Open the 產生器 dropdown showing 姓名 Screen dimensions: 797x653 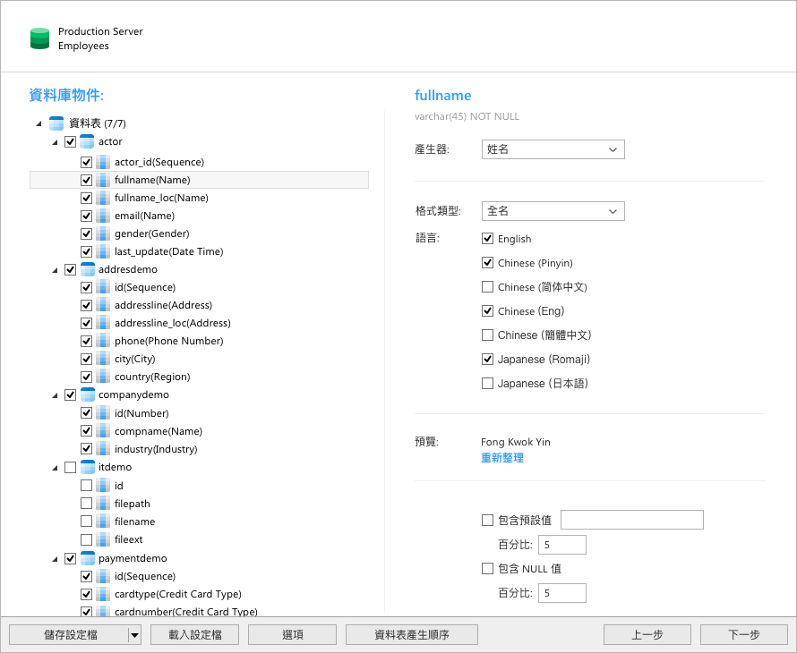[x=553, y=149]
